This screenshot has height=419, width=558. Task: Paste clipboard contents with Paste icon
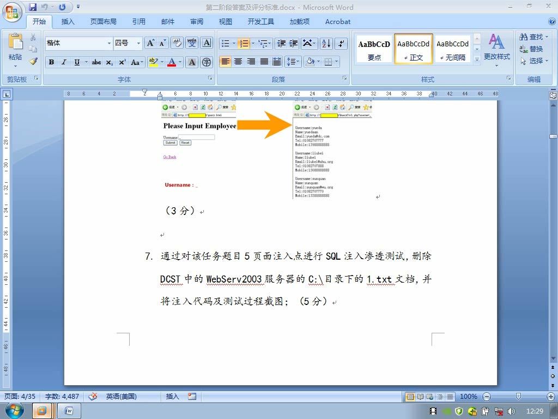pos(15,42)
